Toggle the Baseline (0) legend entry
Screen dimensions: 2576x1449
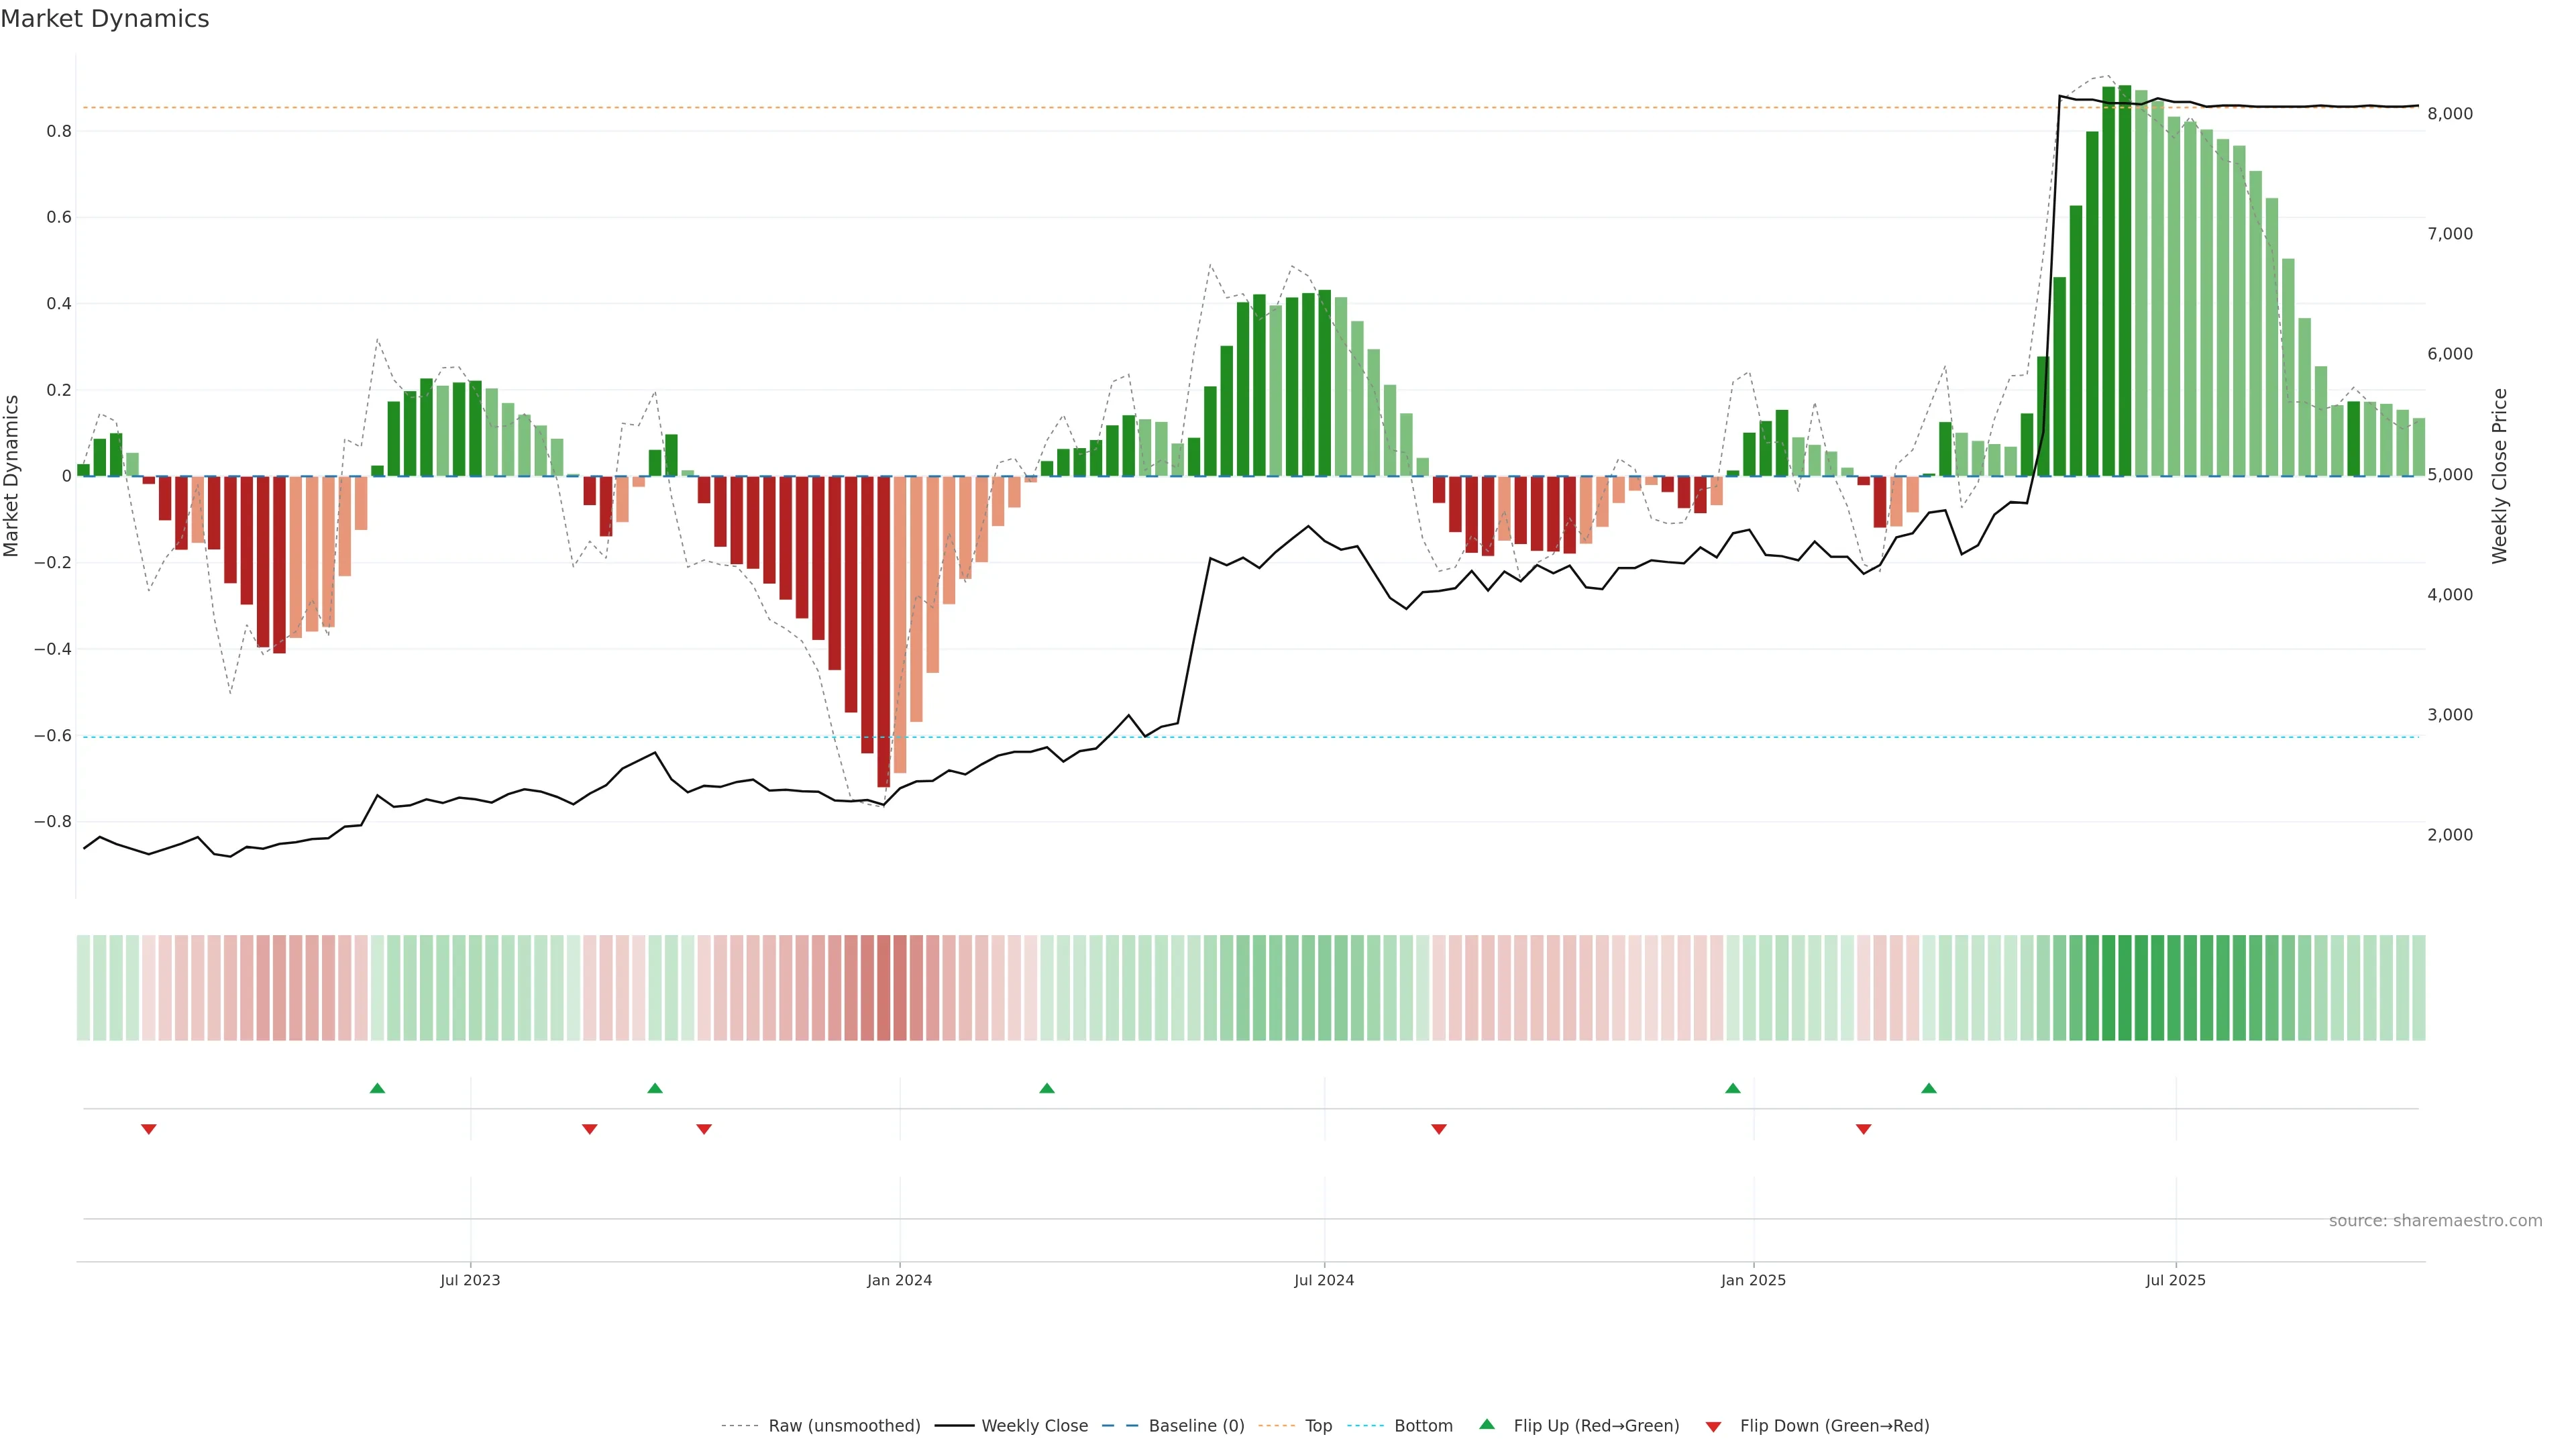click(1196, 1426)
